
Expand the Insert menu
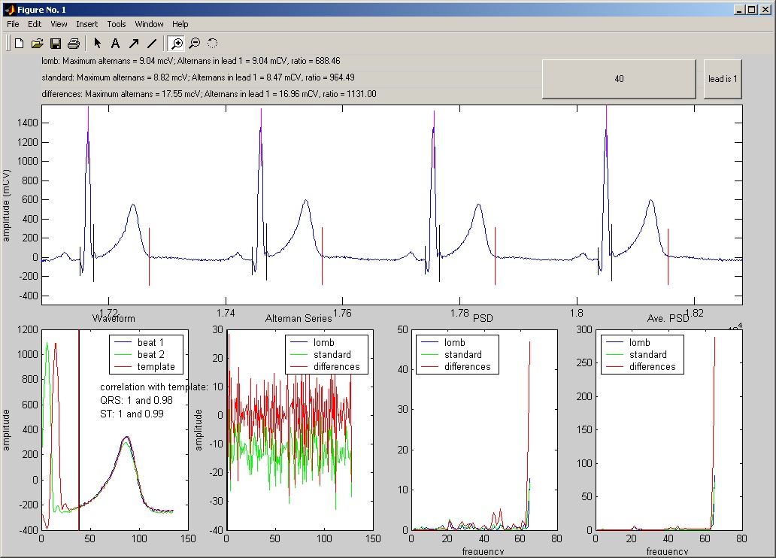click(87, 24)
